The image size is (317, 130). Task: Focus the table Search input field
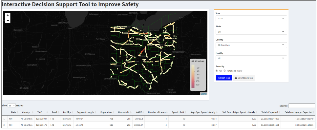302,106
